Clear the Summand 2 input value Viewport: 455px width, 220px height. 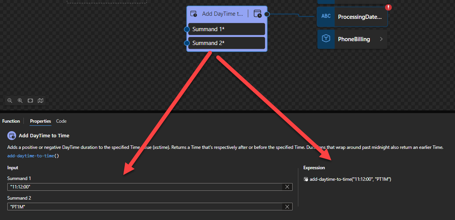pyautogui.click(x=287, y=207)
